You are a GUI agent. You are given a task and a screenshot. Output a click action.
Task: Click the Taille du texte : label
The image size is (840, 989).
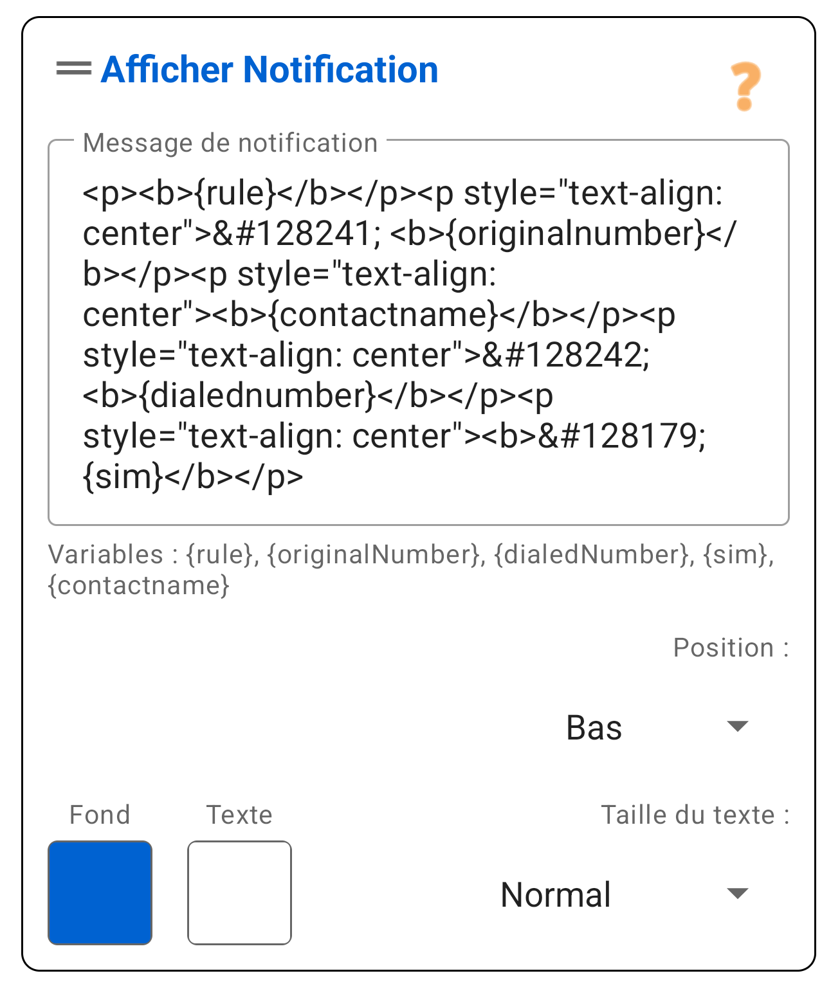pos(695,815)
